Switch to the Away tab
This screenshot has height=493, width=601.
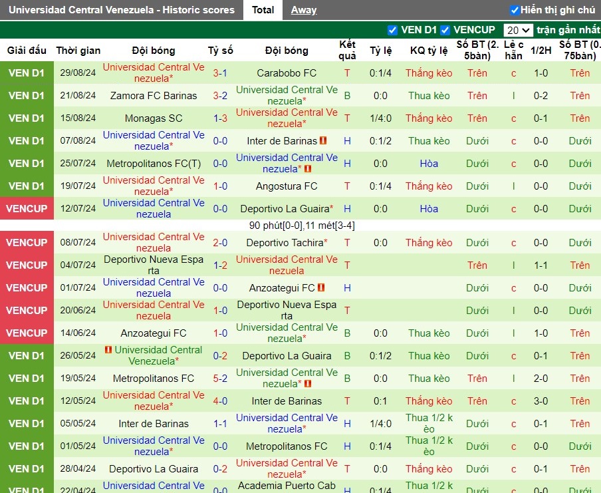(304, 10)
